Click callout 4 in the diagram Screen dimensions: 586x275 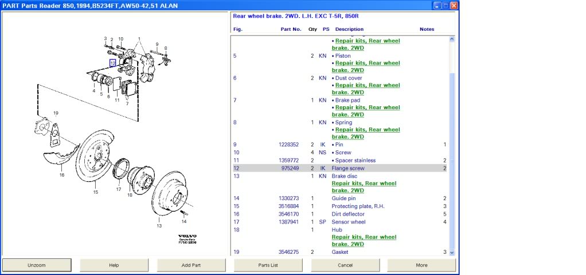(x=94, y=90)
